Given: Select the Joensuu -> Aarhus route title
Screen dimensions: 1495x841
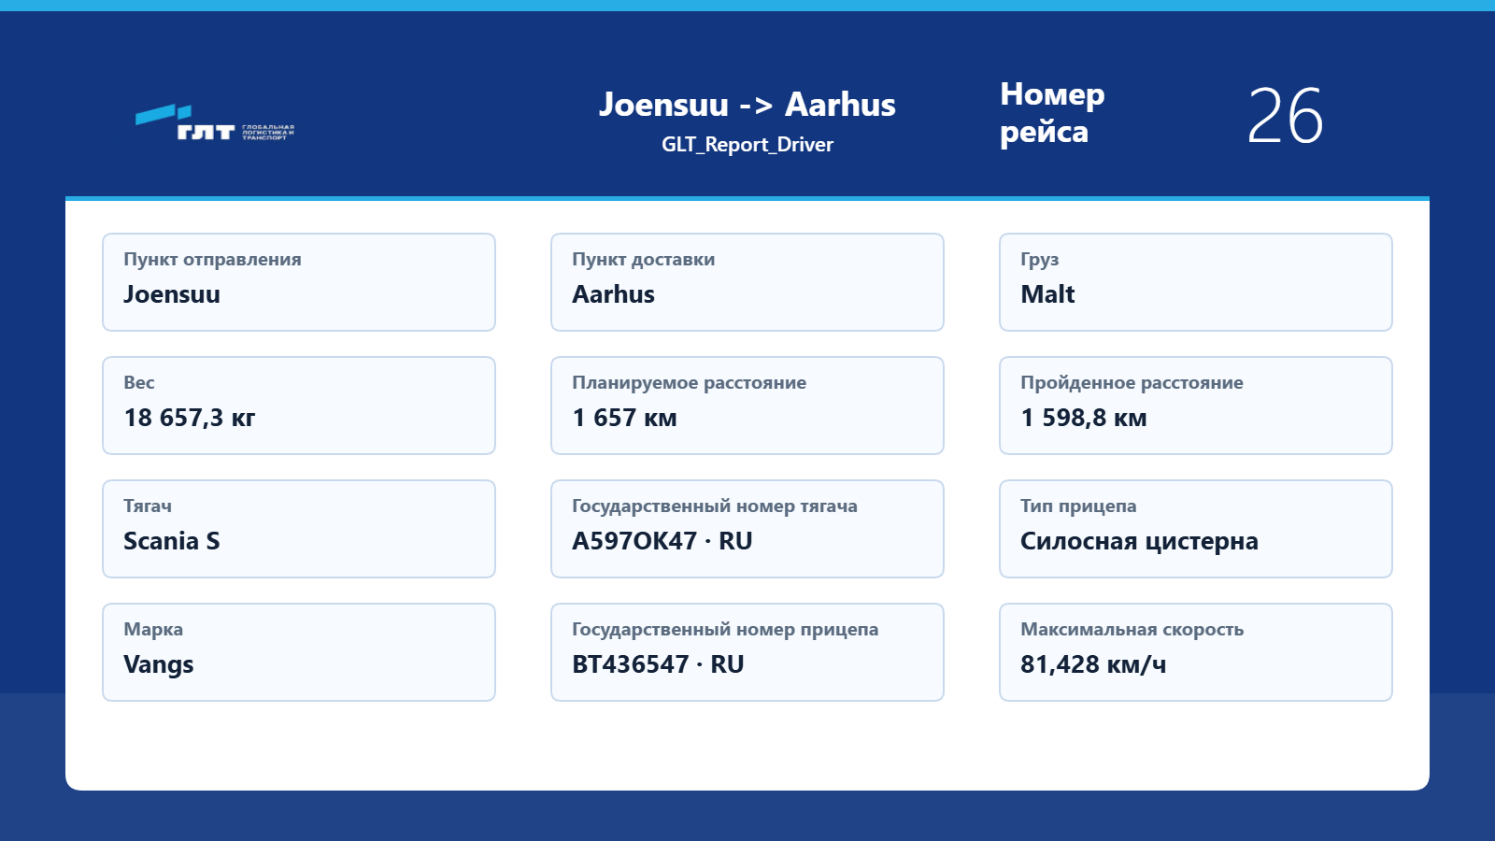Looking at the screenshot, I should [747, 105].
